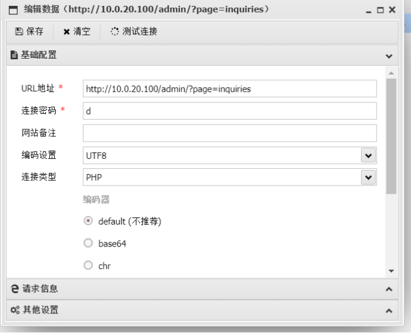
Task: Open the 编码设置 UTF8 dropdown
Action: tap(368, 155)
